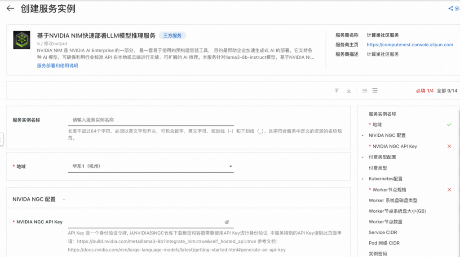The image size is (460, 257).
Task: Click the 5 / 修改output version text
Action: coord(52,44)
